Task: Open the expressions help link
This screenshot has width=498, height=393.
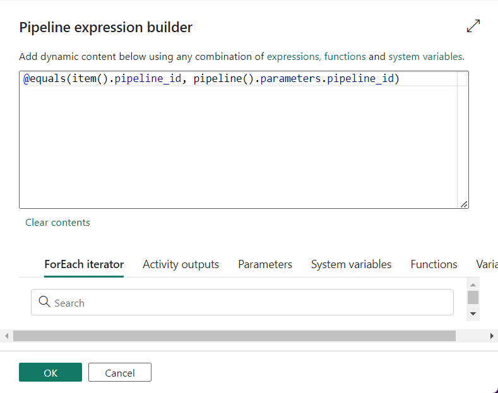Action: coord(293,57)
